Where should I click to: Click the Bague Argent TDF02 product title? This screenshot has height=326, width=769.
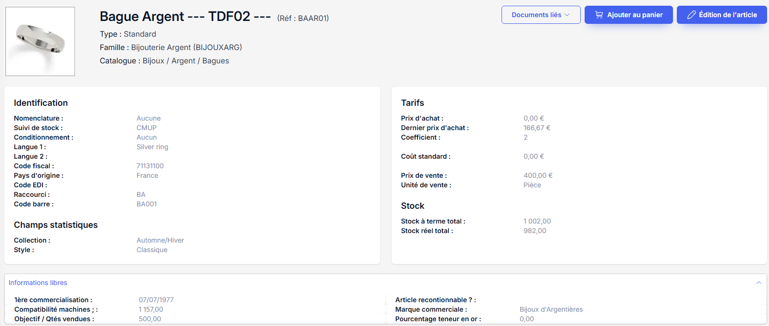[x=185, y=17]
